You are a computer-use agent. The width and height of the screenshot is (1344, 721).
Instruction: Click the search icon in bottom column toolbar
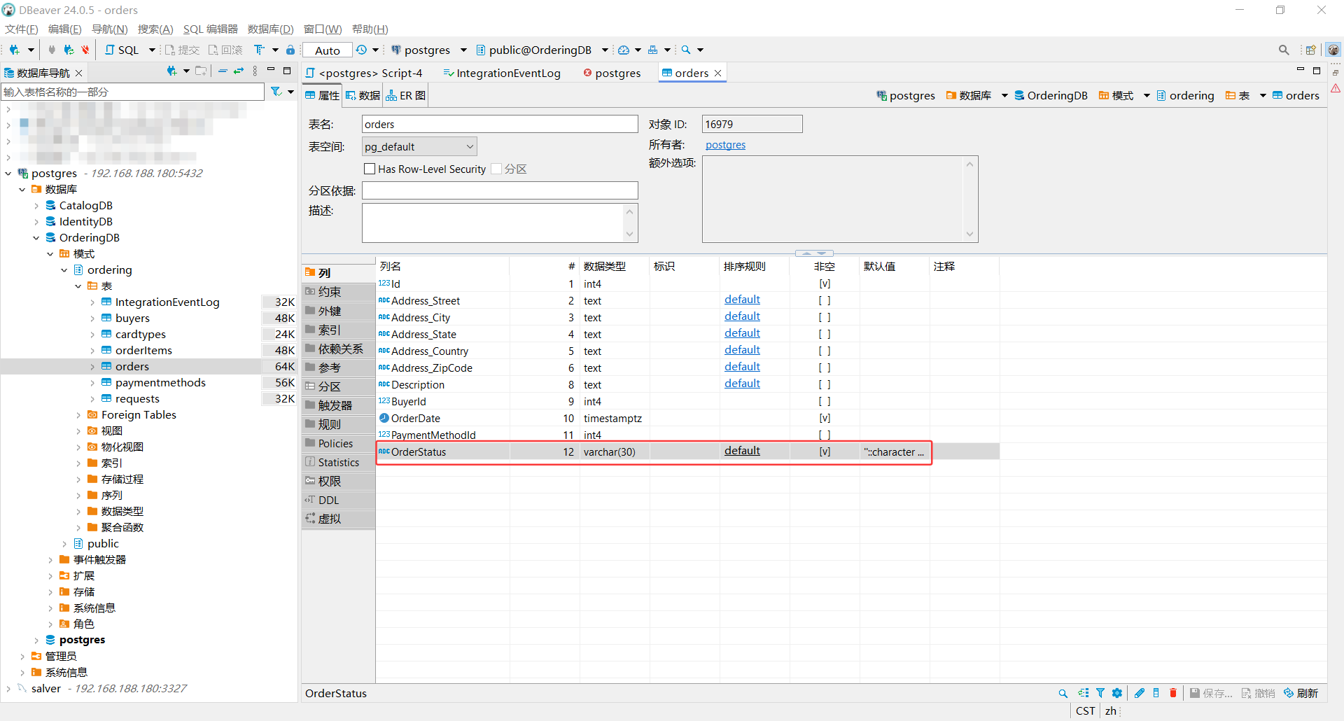click(1063, 693)
